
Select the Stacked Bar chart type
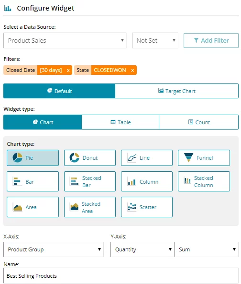[90, 181]
